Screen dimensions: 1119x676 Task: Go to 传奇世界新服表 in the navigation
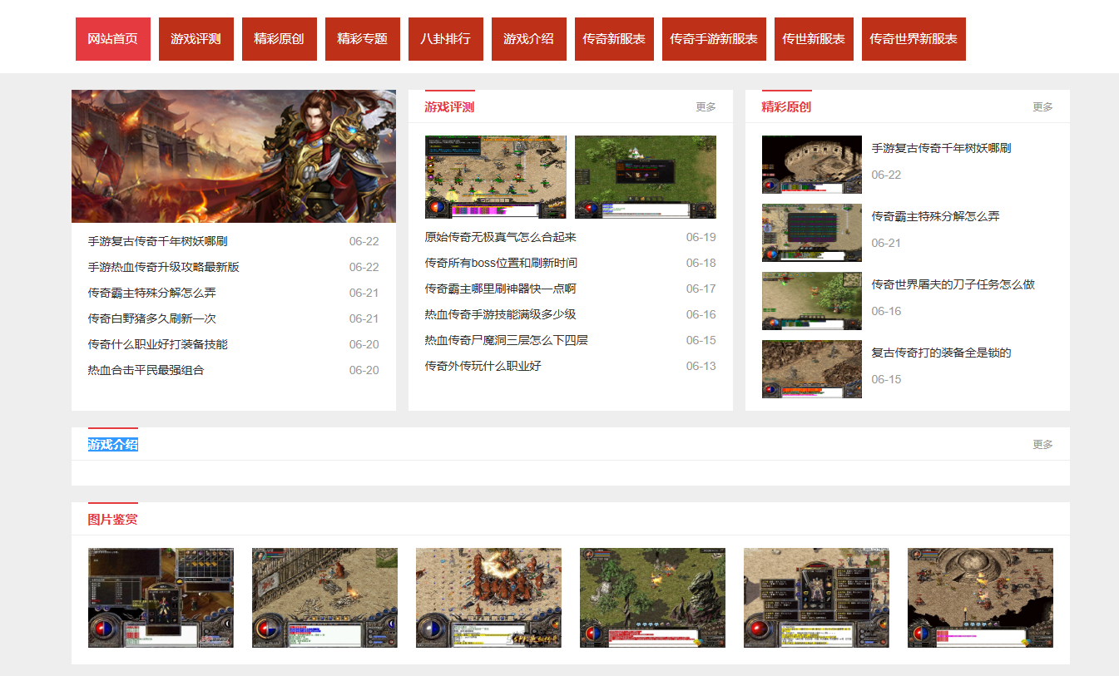914,39
